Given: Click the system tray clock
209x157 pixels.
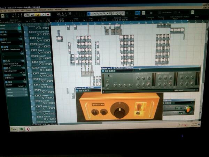Looking at the screenshot, I should (193, 125).
